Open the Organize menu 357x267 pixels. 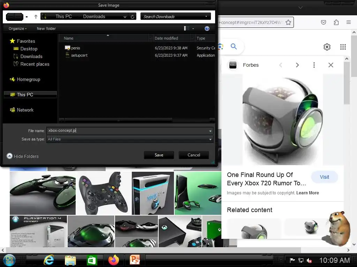point(17,29)
